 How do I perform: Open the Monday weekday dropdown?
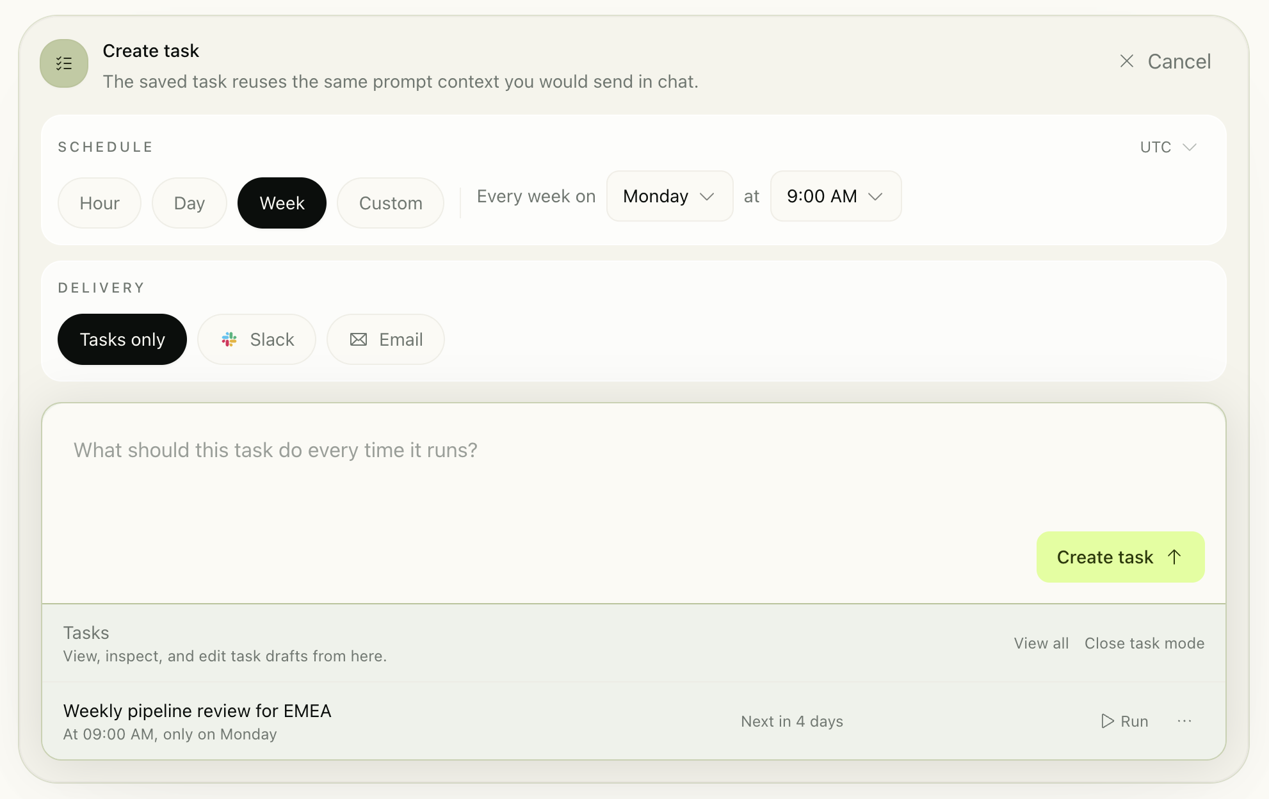coord(670,196)
